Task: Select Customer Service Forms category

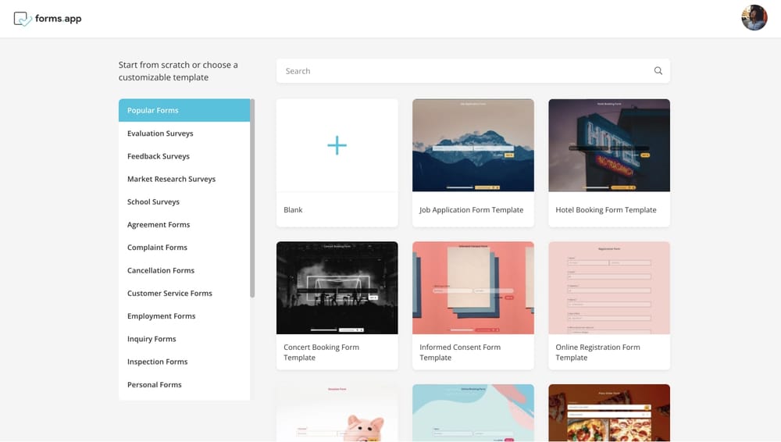Action: coord(169,294)
